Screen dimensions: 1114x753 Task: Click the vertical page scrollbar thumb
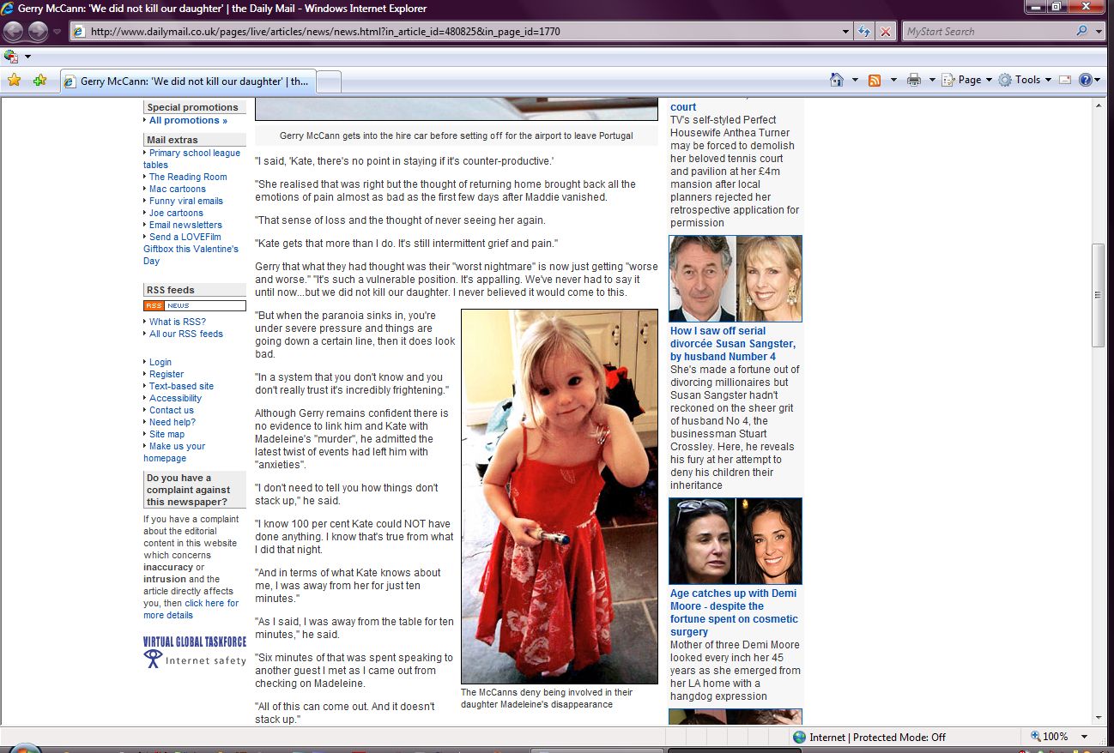click(x=1097, y=295)
